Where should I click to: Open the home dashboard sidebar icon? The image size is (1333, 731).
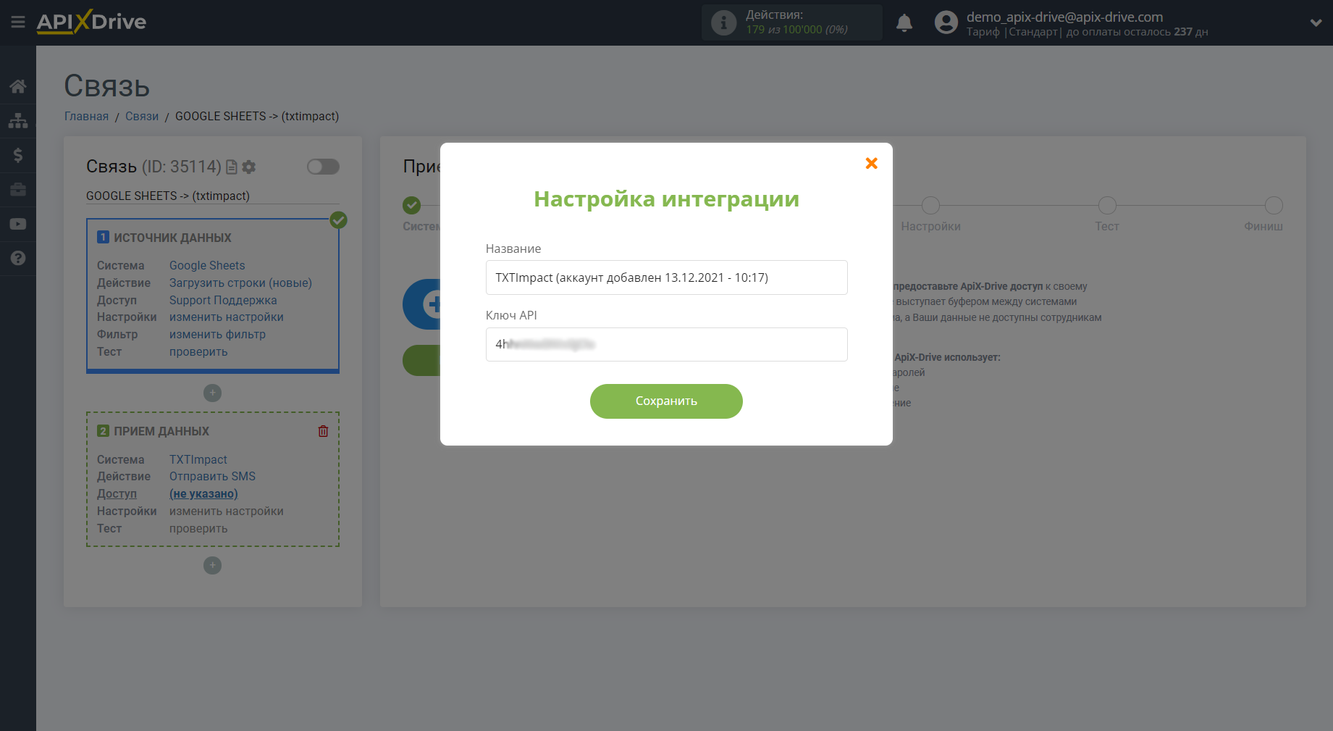(18, 86)
